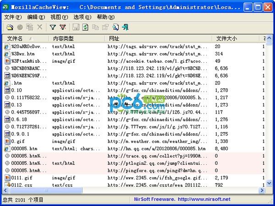Click the gray circle icon of 0.445756897 row
Image resolution: width=275 pixels, height=206 pixels.
click(7, 112)
